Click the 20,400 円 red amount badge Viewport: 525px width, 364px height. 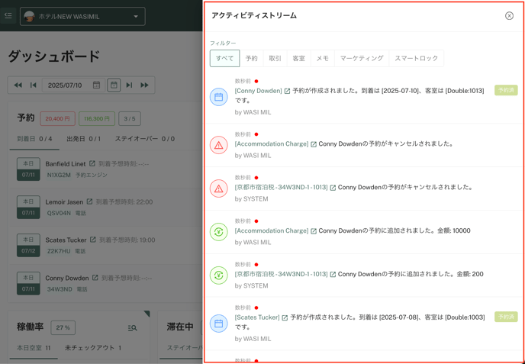point(57,119)
